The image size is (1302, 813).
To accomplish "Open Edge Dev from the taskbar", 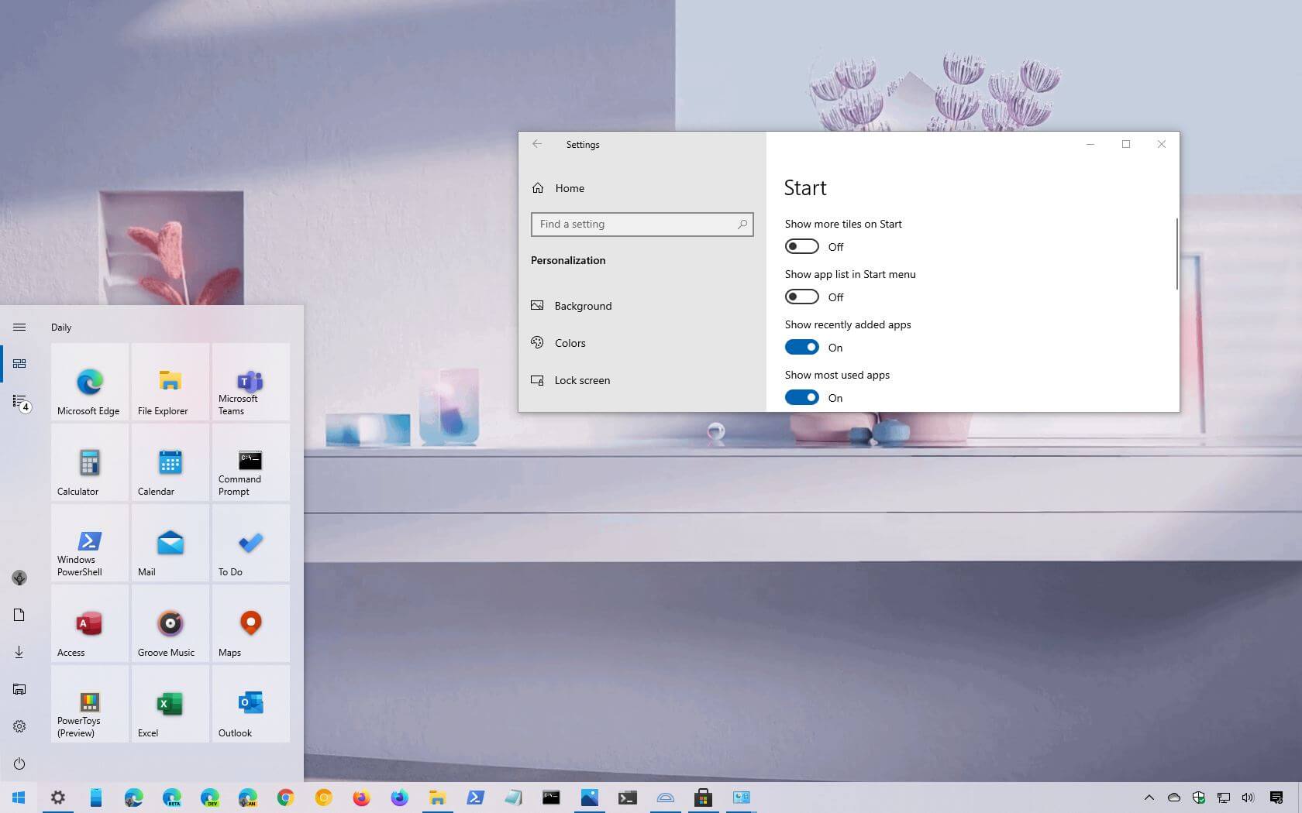I will (210, 798).
